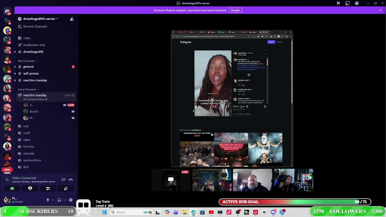This screenshot has height=217, width=386.
Task: Open Discord direct messages home icon
Action: pyautogui.click(x=7, y=11)
